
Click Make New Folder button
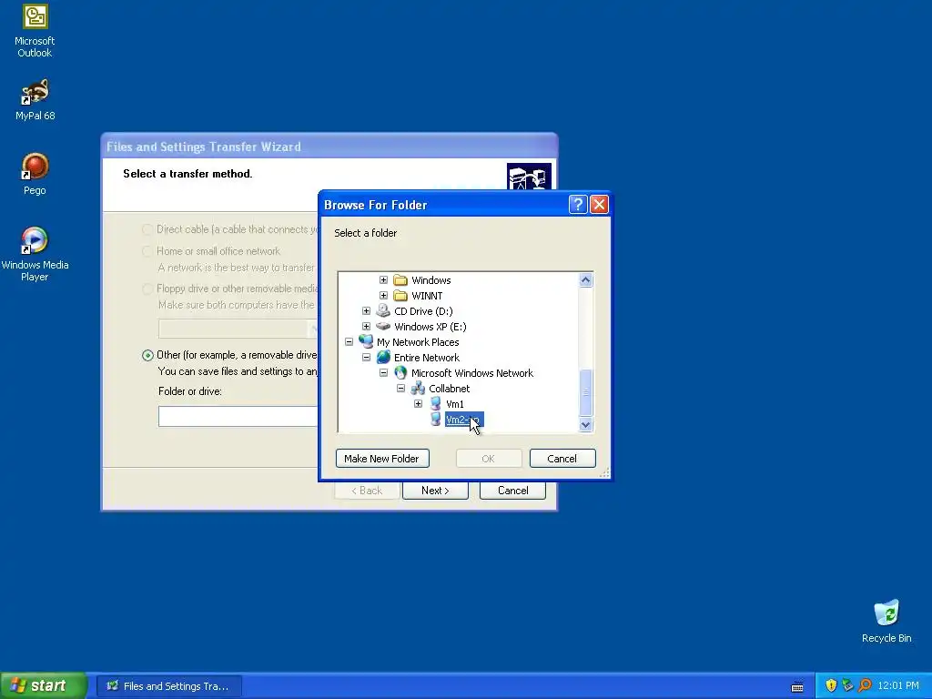coord(382,459)
